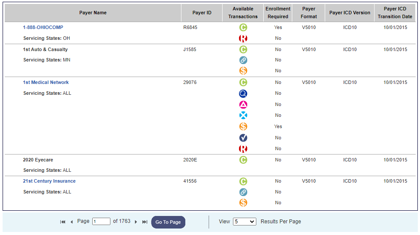Click the orange dollar icon for 21st Century Insurance

click(243, 203)
